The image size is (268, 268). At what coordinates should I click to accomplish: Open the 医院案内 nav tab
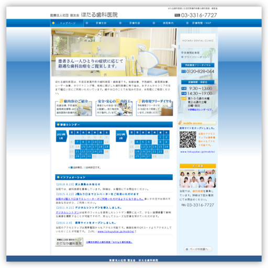(x=167, y=23)
